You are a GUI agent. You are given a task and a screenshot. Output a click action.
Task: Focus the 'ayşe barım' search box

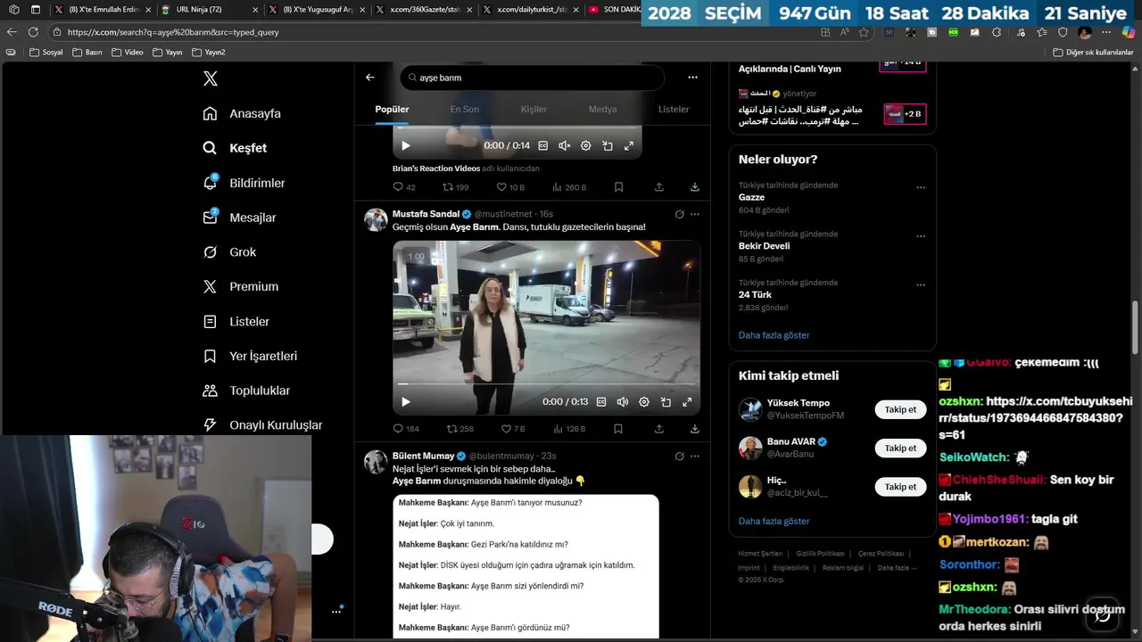[533, 78]
